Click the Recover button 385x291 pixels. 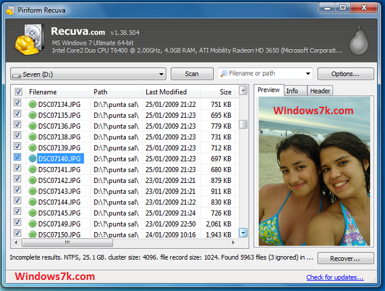pos(346,258)
